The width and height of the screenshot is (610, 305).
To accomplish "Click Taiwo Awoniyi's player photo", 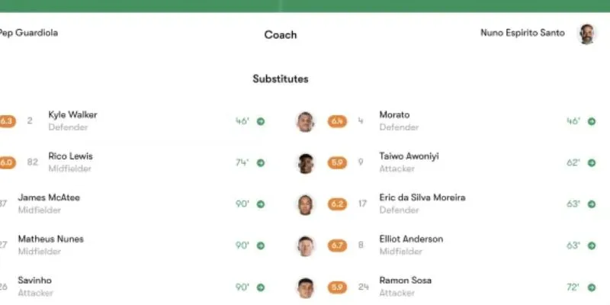I will tap(306, 163).
